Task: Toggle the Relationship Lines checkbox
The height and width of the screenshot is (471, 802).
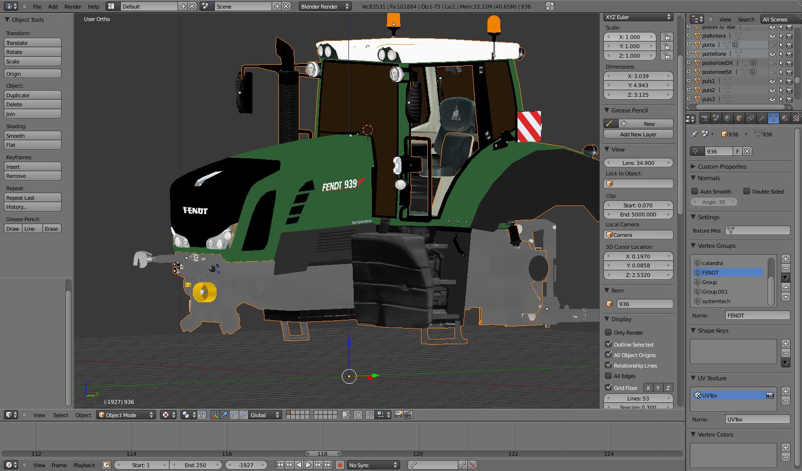Action: (x=608, y=365)
